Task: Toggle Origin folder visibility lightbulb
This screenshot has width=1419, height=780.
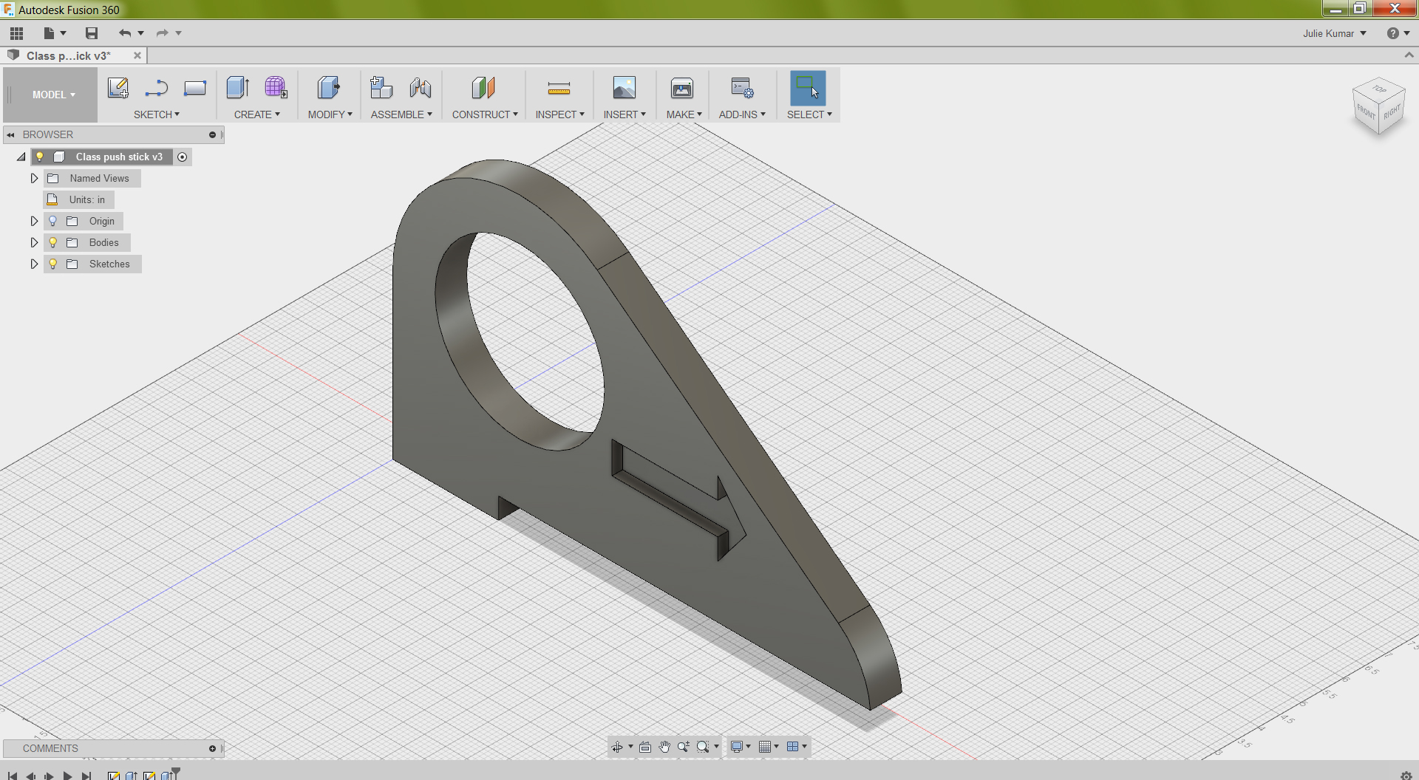Action: [x=52, y=221]
